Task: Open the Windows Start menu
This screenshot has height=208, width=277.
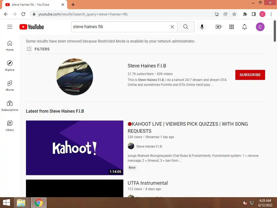Action: point(6,203)
